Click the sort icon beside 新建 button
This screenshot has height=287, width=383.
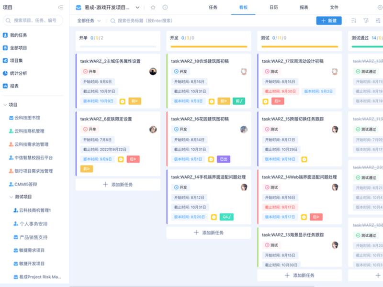pyautogui.click(x=353, y=21)
